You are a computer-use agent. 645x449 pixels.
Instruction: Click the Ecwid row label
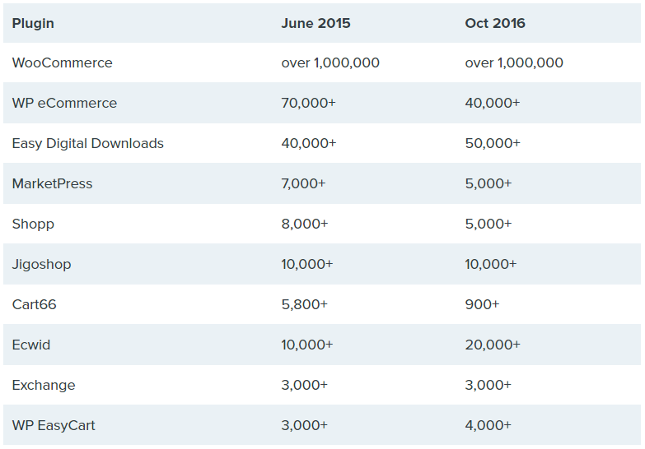(x=31, y=345)
